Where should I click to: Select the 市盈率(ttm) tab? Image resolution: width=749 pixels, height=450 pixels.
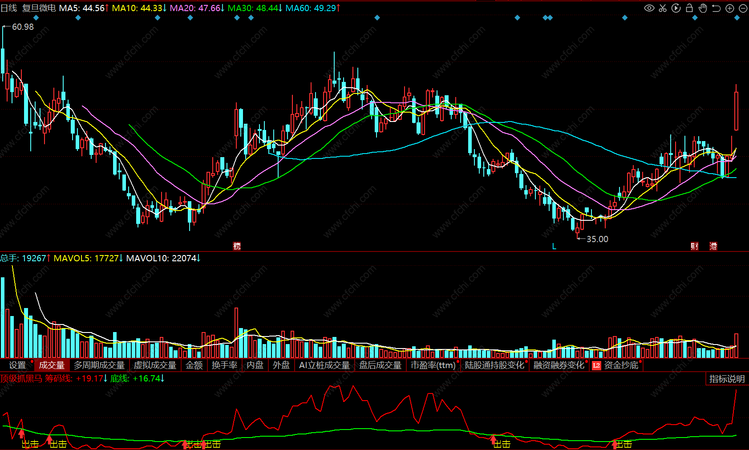(433, 365)
